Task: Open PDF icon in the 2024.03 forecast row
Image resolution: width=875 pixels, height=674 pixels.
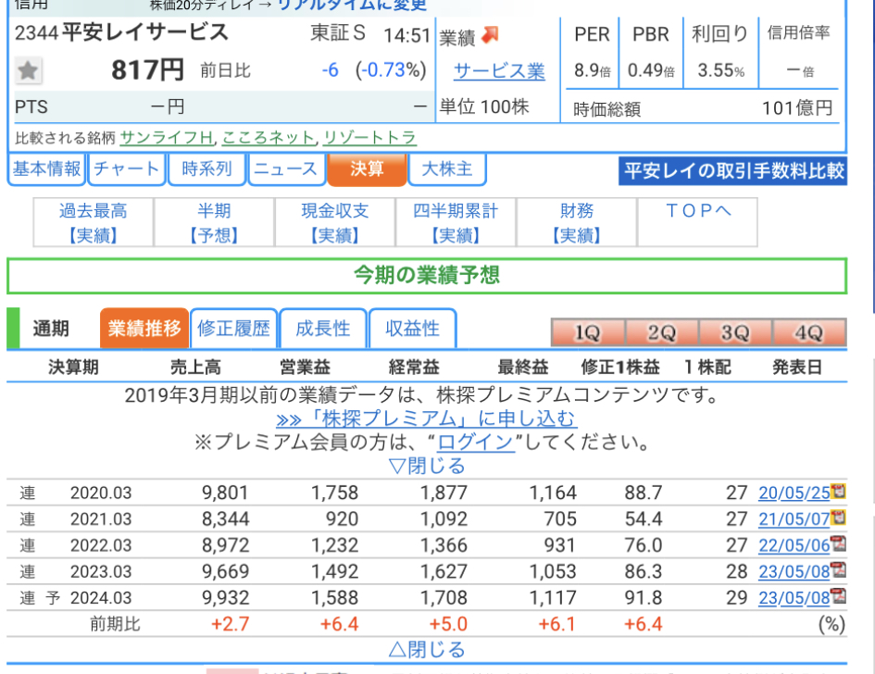Action: (x=838, y=596)
